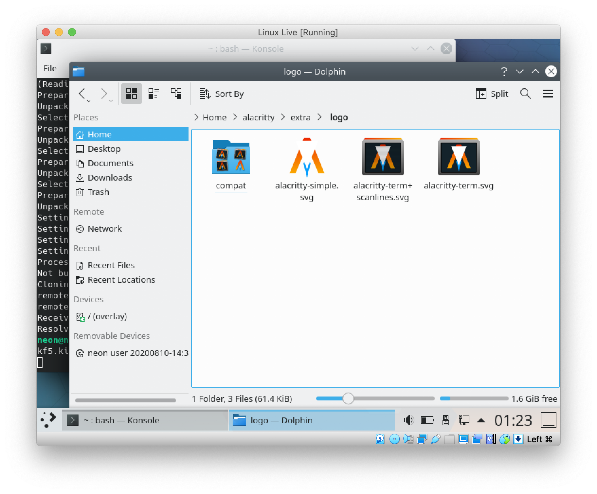Screen dimensions: 597x494
Task: Open Downloads in the Places panel
Action: coord(110,178)
